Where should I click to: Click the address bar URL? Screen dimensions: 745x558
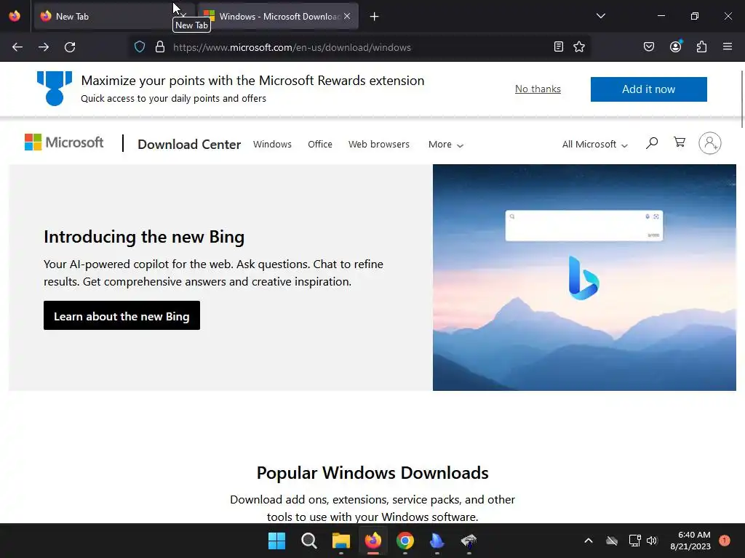click(x=292, y=47)
